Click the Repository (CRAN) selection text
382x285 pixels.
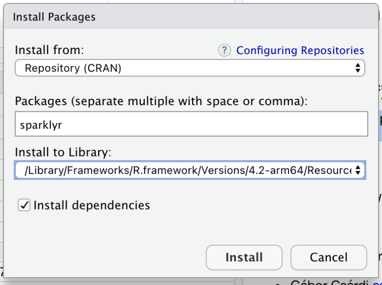tap(73, 68)
